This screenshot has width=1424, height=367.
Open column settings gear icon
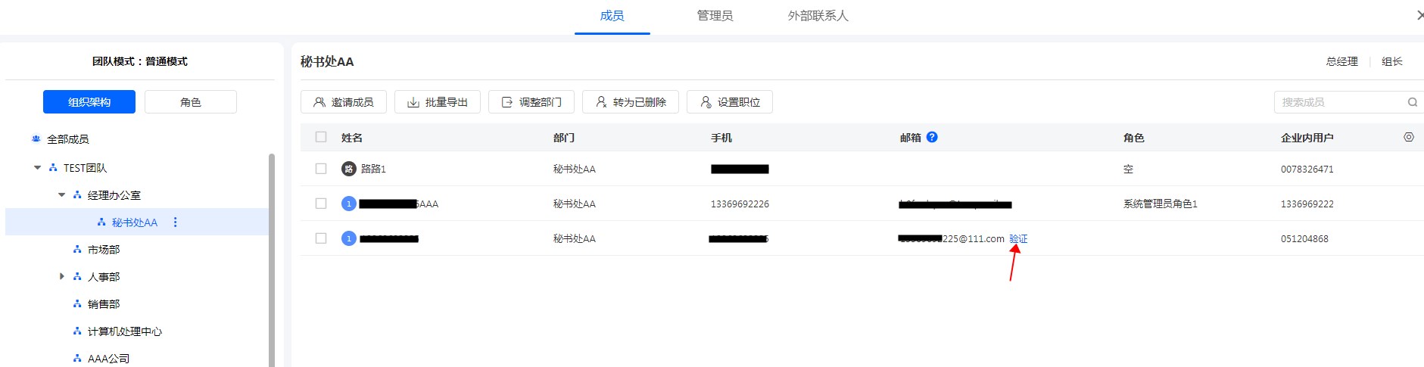(x=1409, y=137)
